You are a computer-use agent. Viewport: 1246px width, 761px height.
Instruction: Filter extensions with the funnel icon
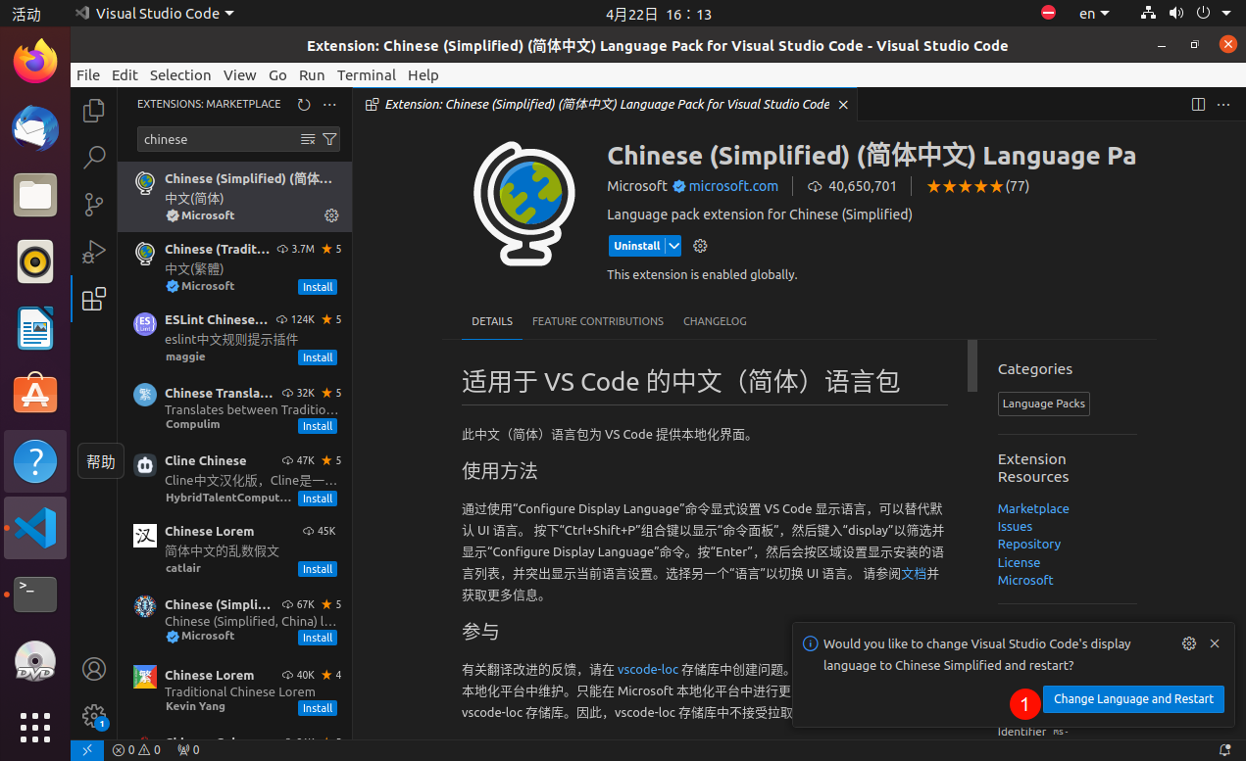point(329,139)
